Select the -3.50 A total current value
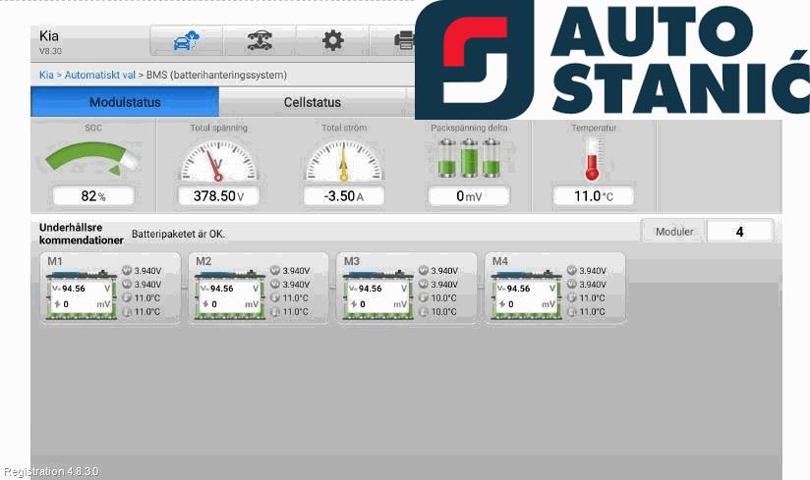 pyautogui.click(x=343, y=196)
